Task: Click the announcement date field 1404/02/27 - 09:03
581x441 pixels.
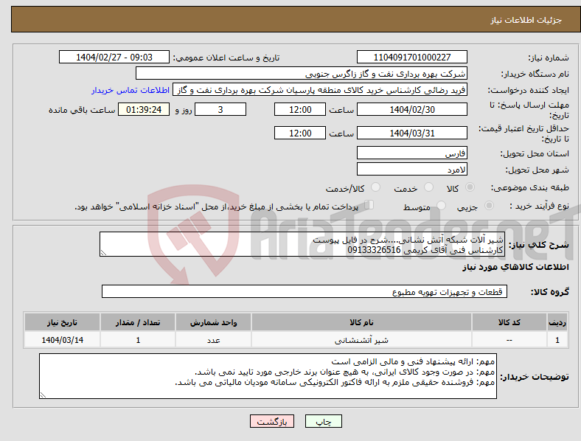Action: [x=114, y=57]
